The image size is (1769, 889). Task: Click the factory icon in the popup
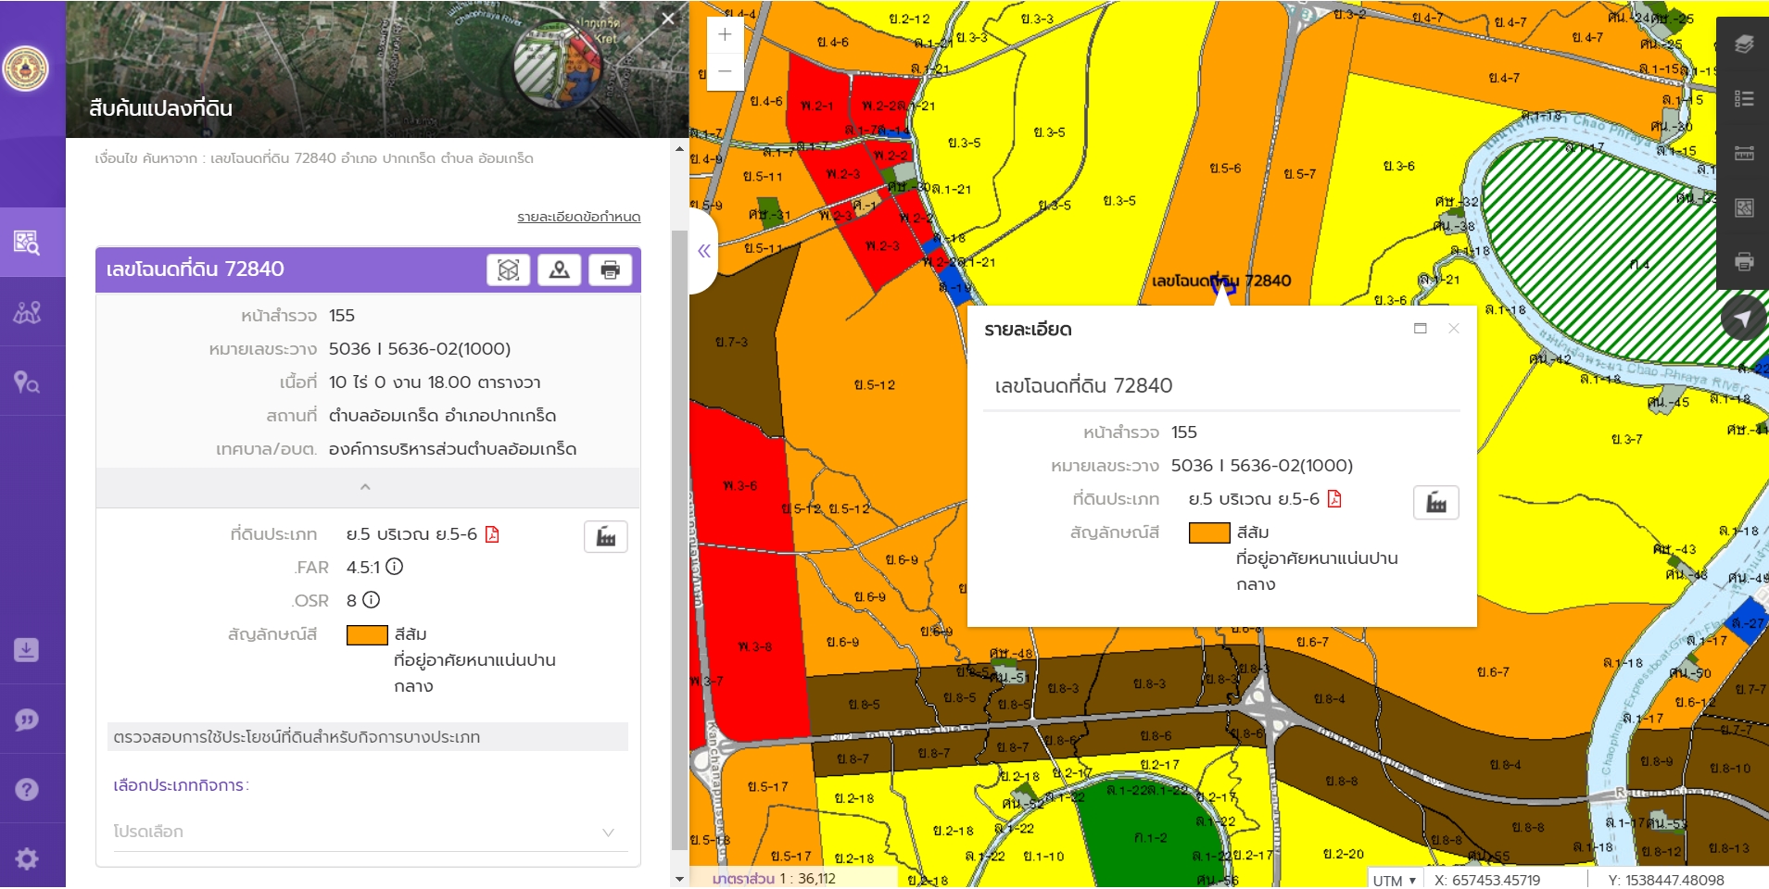tap(1435, 503)
